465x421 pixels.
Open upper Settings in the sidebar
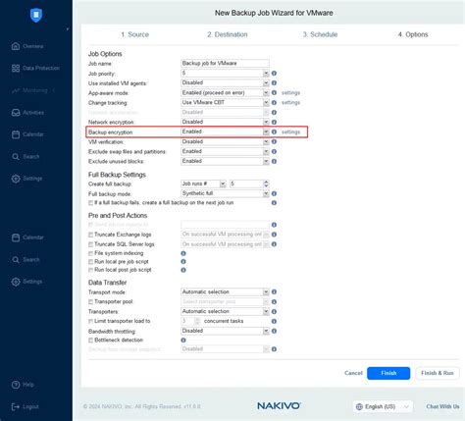click(27, 179)
